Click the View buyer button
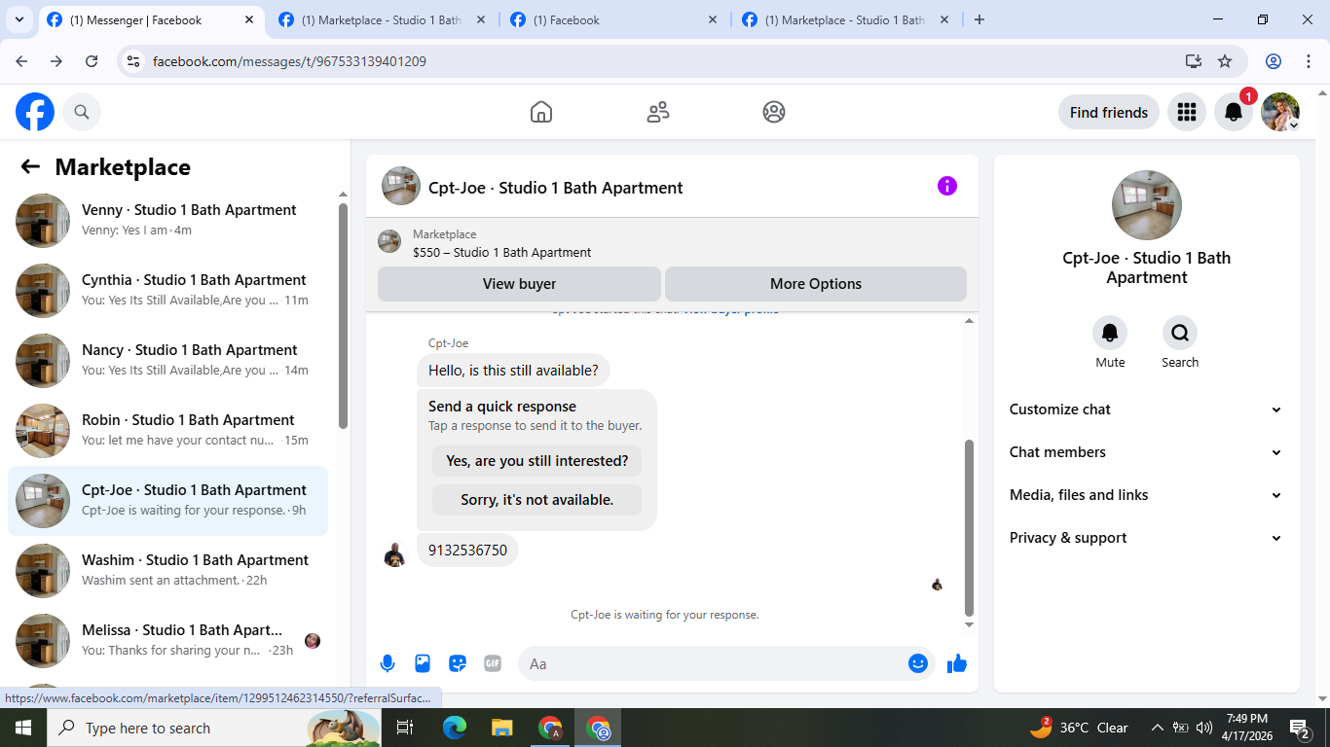The image size is (1330, 747). (519, 284)
